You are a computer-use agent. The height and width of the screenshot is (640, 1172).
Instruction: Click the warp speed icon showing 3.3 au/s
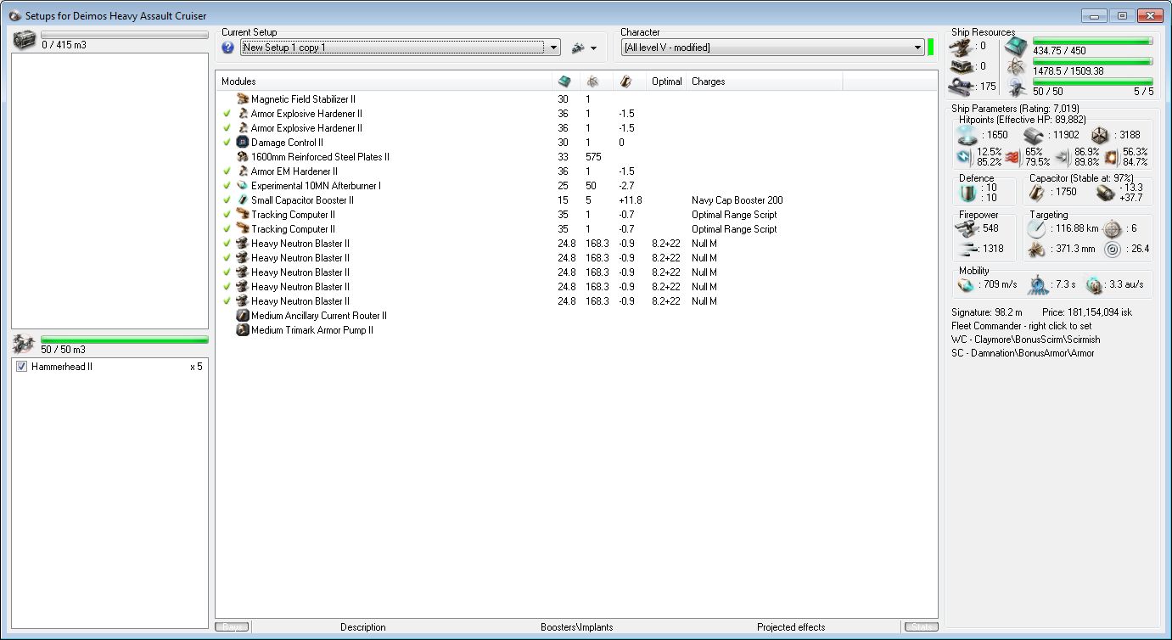(x=1094, y=285)
